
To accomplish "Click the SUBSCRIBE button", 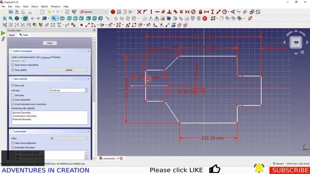I will (290, 170).
